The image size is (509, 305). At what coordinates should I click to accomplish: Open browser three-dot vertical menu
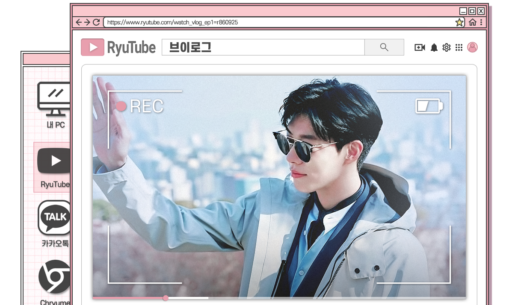pos(481,22)
